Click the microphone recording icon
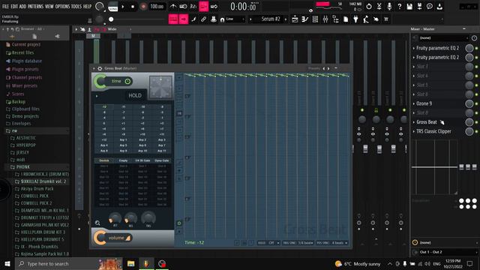Image resolution: width=480 pixels, height=270 pixels. (389, 6)
